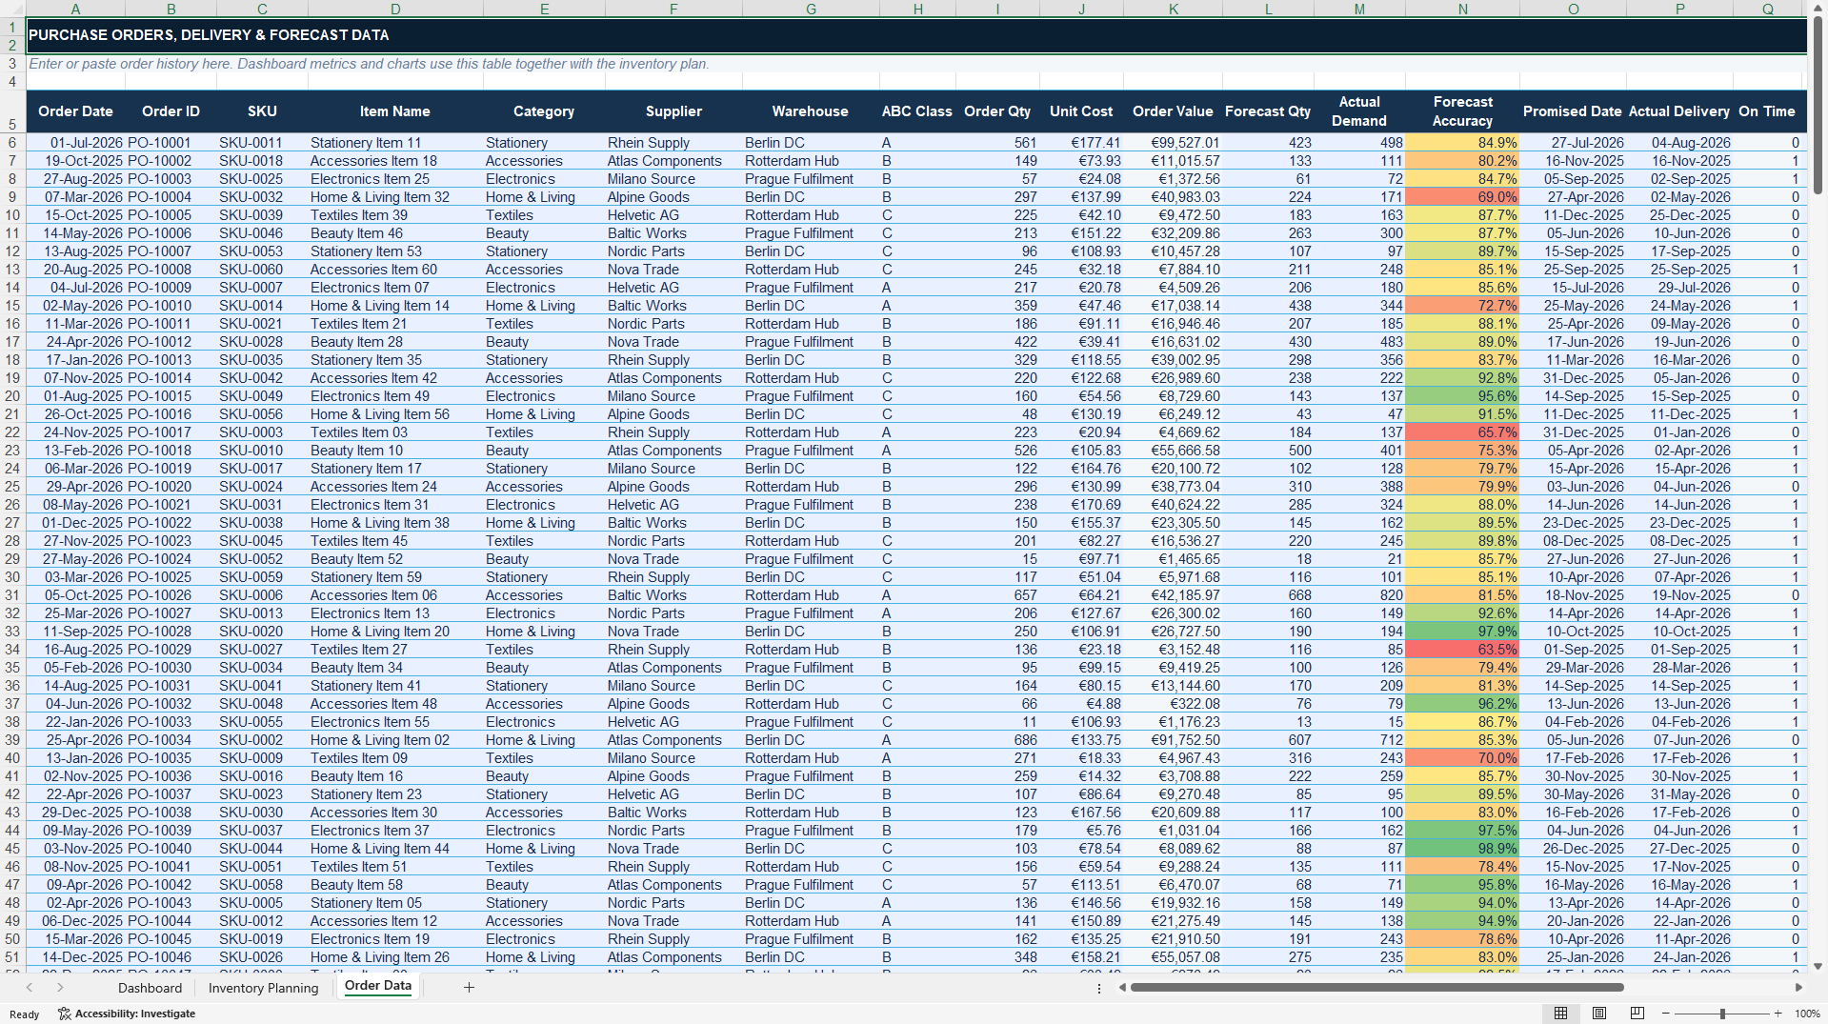Click the Supplier column header cell
1828x1024 pixels.
[673, 111]
